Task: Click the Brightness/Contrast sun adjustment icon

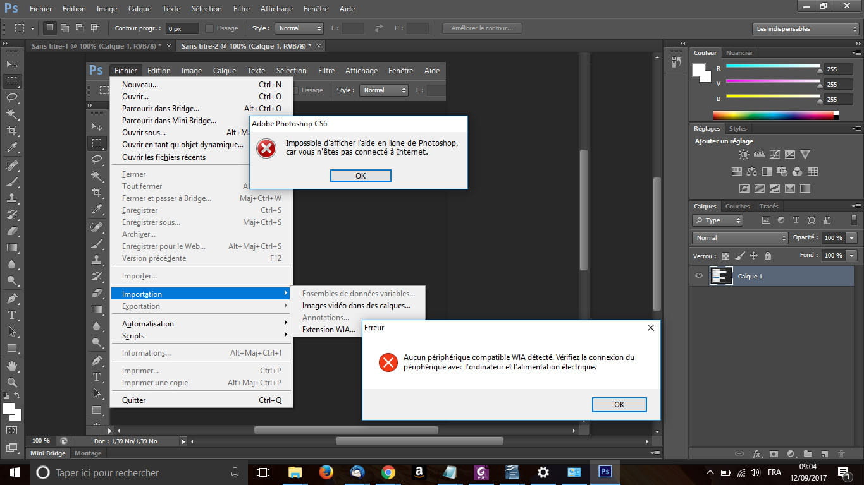Action: coord(744,155)
